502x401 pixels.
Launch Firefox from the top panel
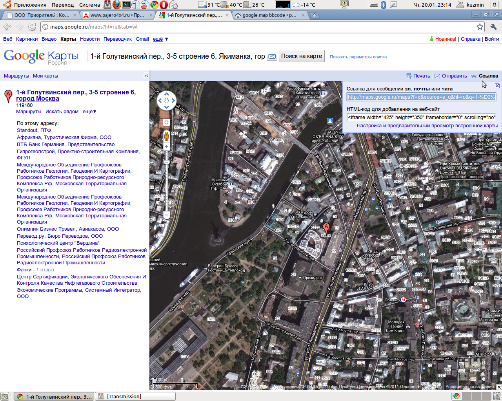click(116, 5)
